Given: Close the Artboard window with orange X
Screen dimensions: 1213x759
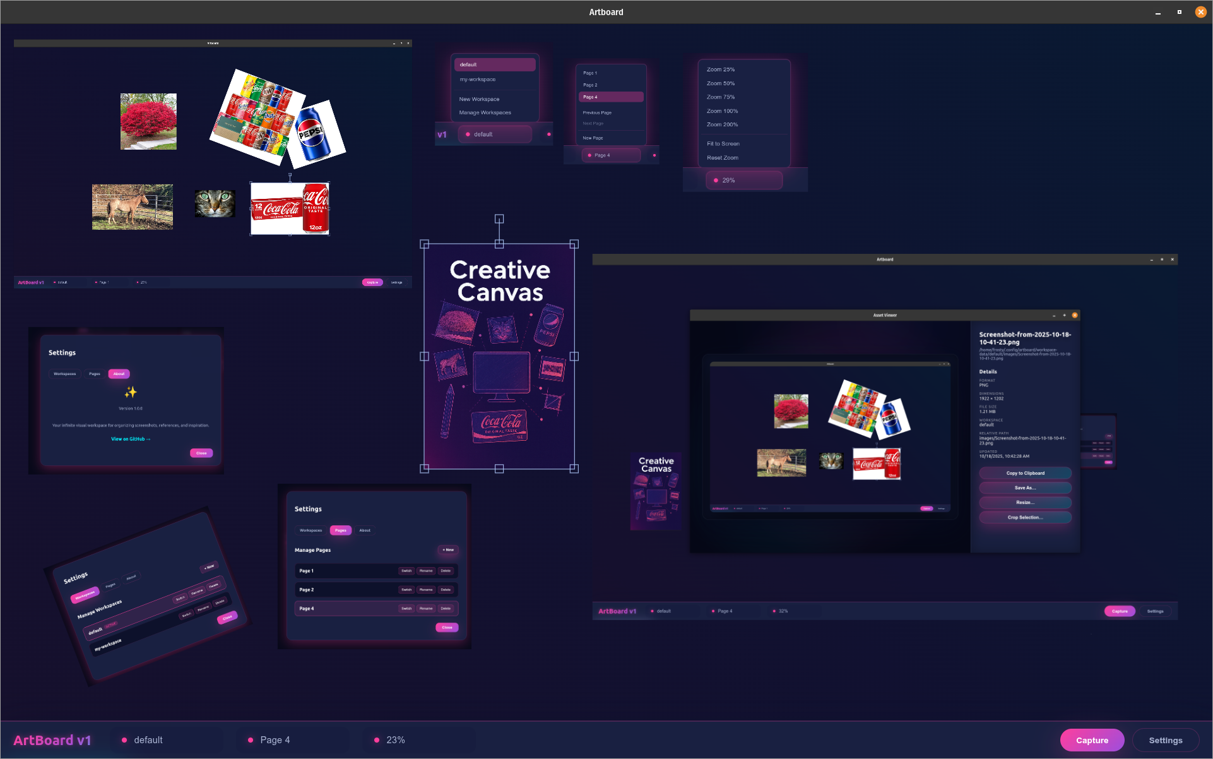Looking at the screenshot, I should click(1200, 12).
